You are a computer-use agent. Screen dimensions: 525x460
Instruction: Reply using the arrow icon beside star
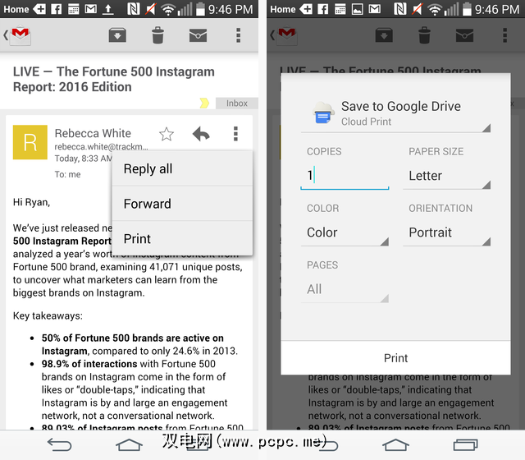point(201,134)
